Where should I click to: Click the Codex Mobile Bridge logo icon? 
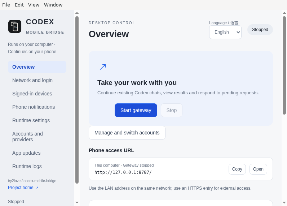coord(15,26)
